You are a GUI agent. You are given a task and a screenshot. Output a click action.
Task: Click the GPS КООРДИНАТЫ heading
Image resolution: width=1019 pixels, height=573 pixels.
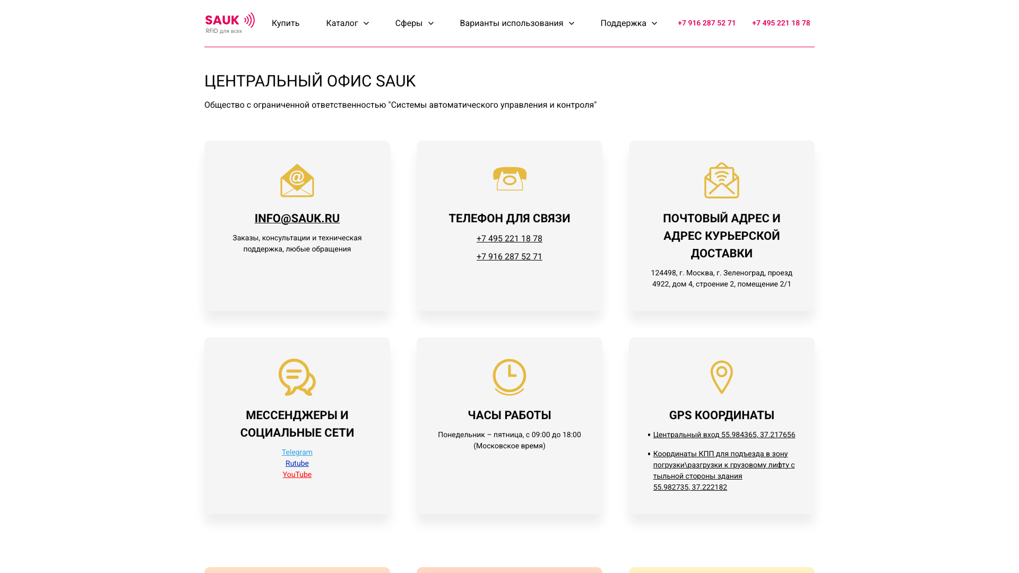[x=722, y=415]
